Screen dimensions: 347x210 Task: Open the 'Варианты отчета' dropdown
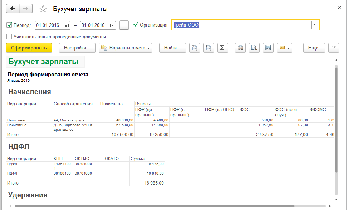pos(126,48)
